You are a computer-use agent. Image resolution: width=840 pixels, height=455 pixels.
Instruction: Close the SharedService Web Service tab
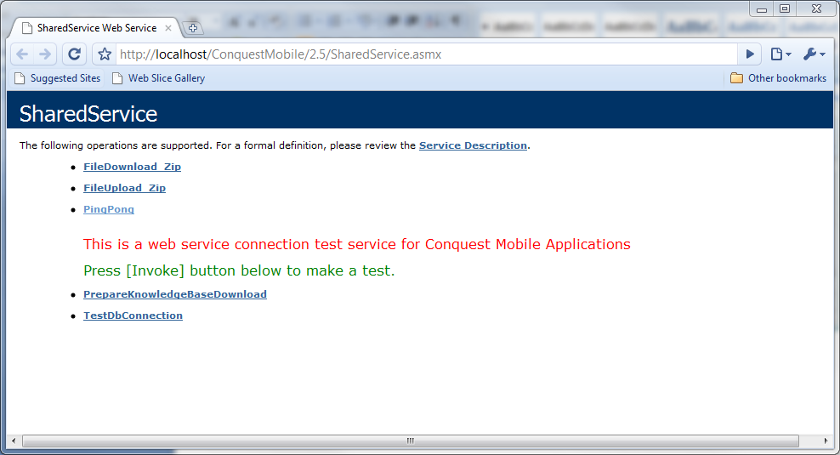click(167, 28)
